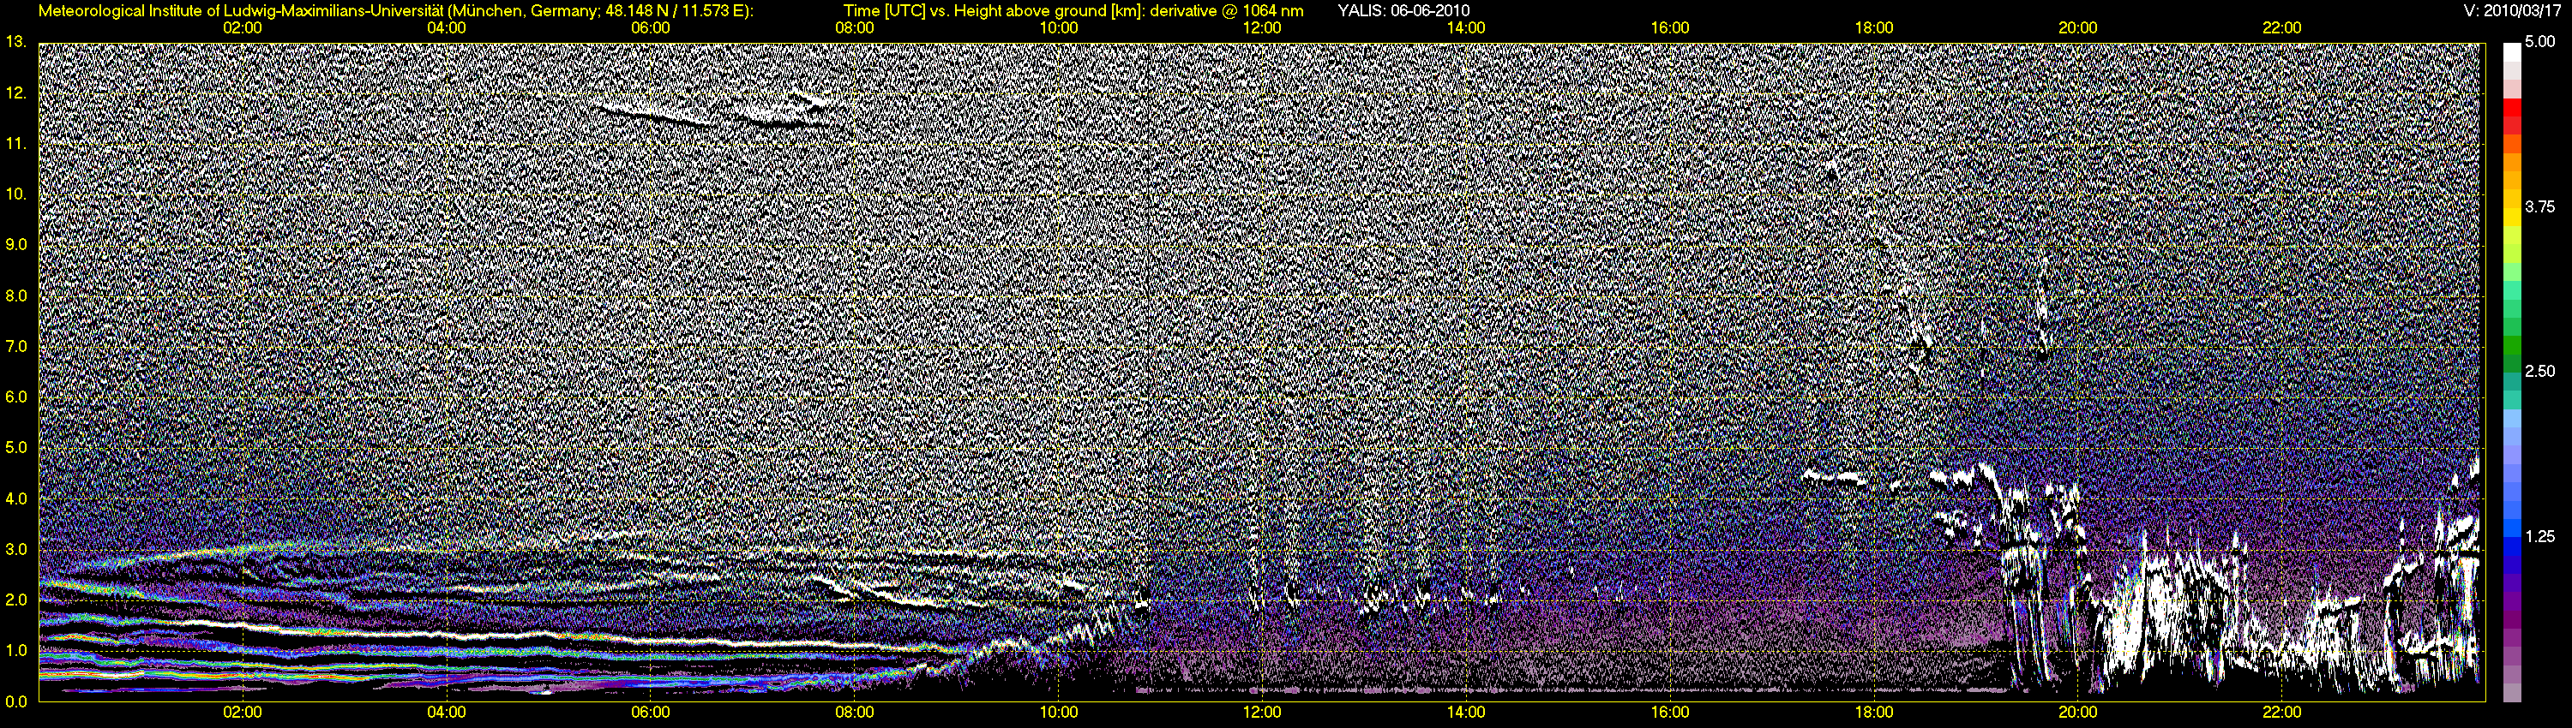The height and width of the screenshot is (728, 2572).
Task: Click the 12:00 label on the top time axis
Action: coord(1262,28)
